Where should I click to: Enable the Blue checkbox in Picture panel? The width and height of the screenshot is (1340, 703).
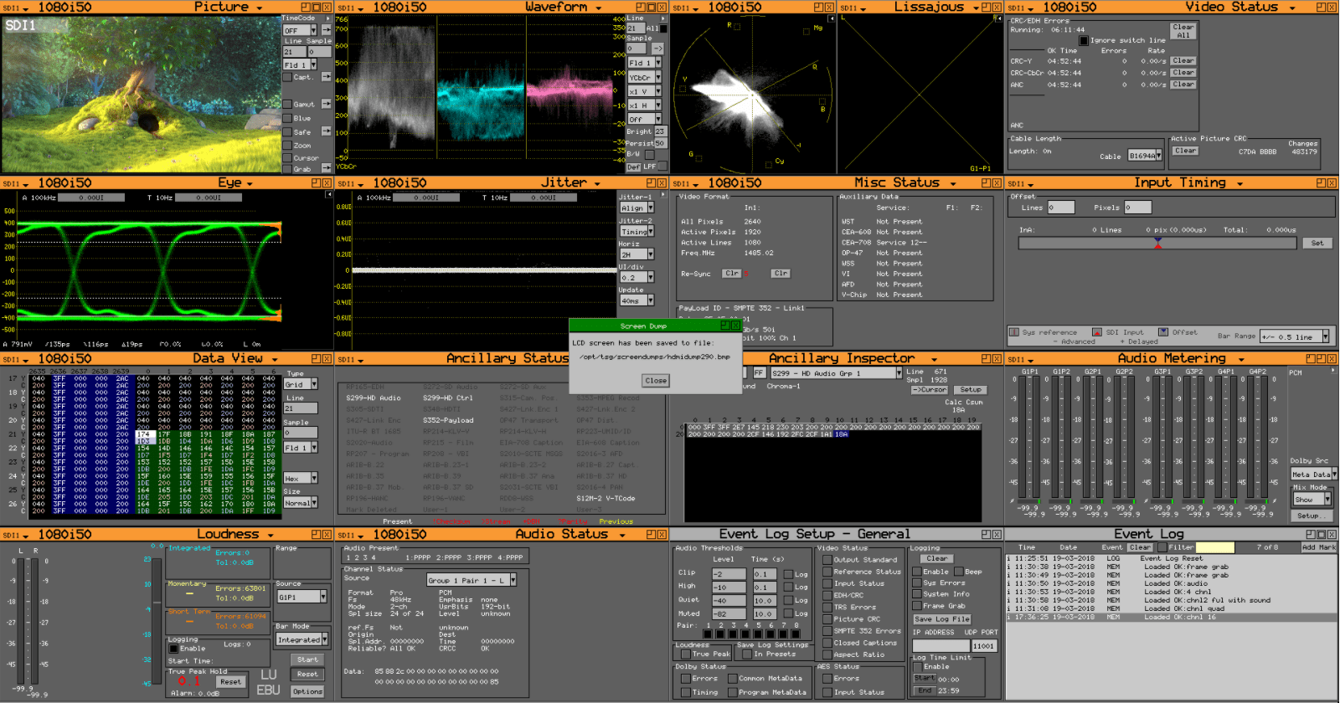click(x=288, y=118)
